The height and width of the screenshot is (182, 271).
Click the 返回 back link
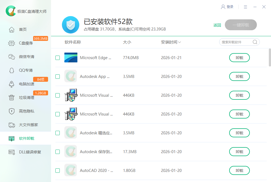click(x=217, y=25)
